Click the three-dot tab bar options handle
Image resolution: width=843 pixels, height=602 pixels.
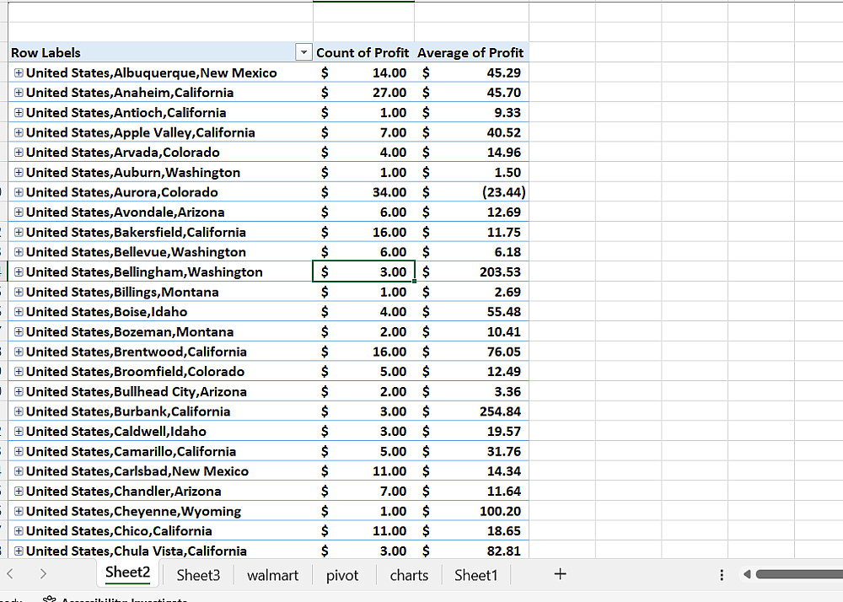click(722, 574)
